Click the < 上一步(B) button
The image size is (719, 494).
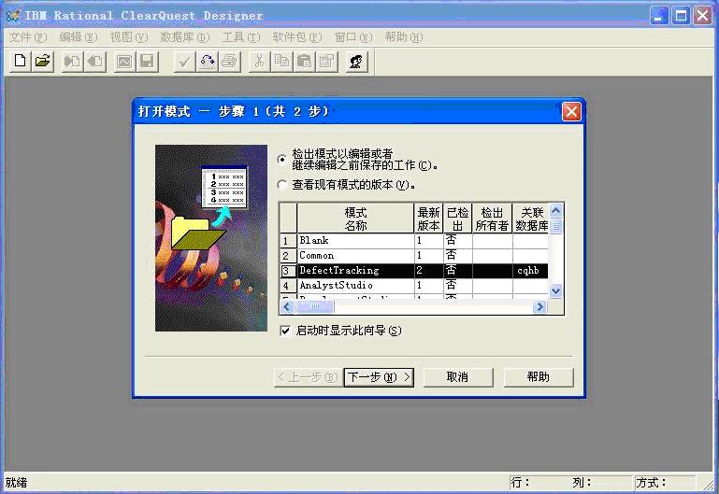point(308,377)
